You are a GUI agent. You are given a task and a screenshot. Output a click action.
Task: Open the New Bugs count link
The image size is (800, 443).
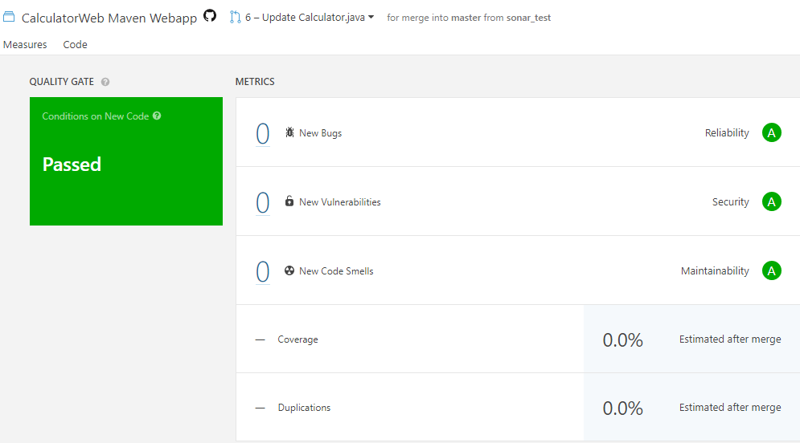click(x=262, y=133)
